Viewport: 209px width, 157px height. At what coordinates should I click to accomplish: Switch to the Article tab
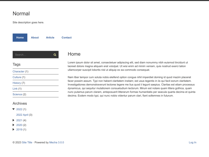(x=50, y=37)
